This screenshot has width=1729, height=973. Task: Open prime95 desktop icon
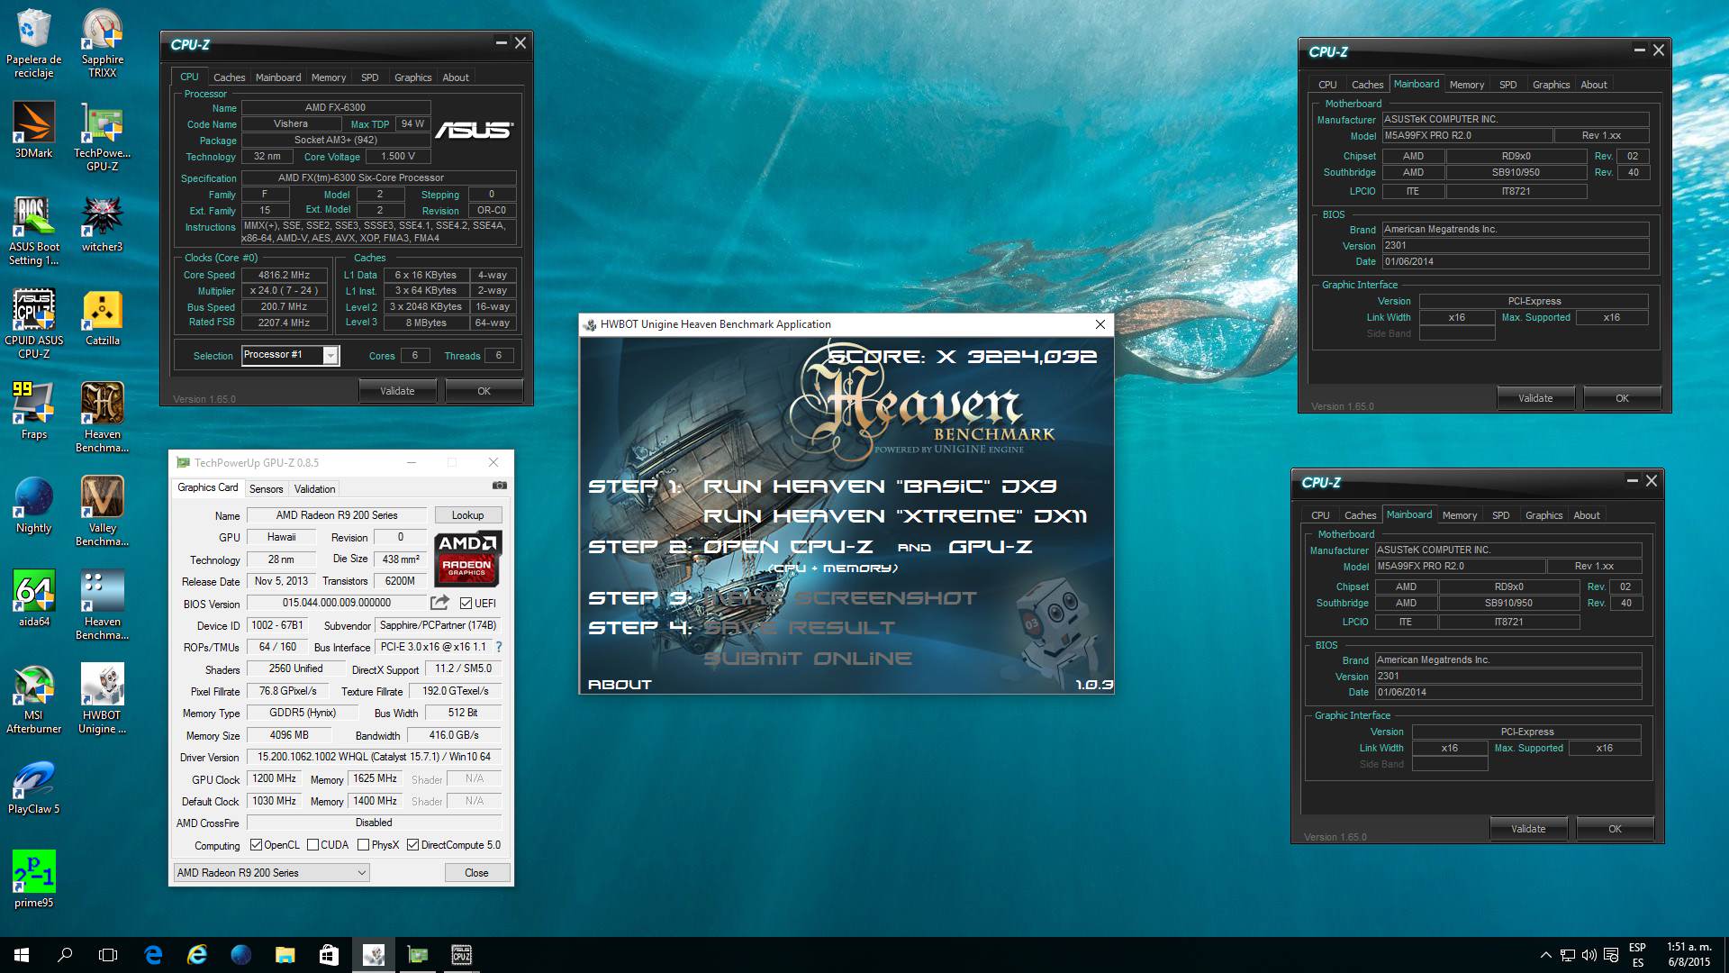33,879
